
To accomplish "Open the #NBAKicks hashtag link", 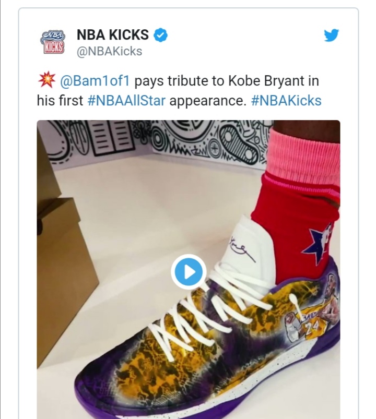I will click(286, 100).
